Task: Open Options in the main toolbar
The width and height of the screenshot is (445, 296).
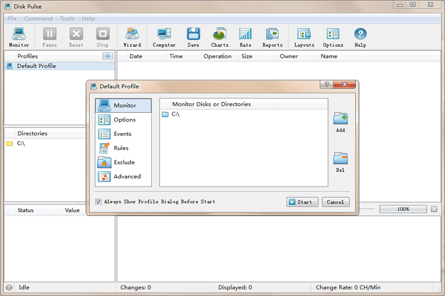Action: 333,37
